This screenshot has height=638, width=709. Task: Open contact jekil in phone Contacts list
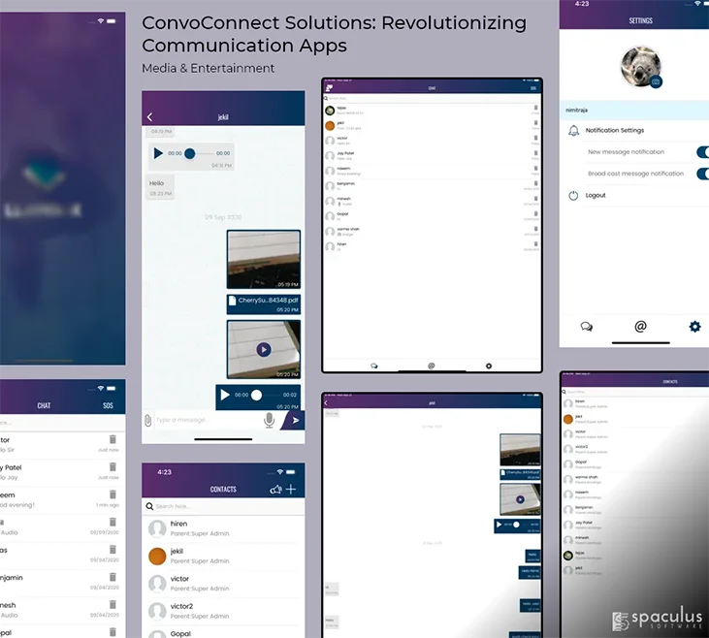[x=223, y=556]
